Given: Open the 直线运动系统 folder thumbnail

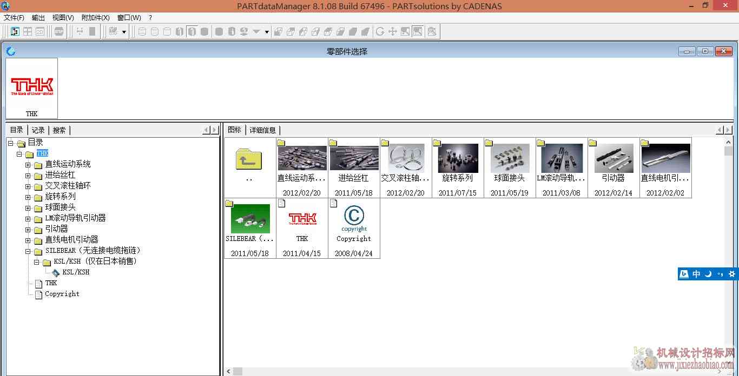Looking at the screenshot, I should pyautogui.click(x=302, y=167).
